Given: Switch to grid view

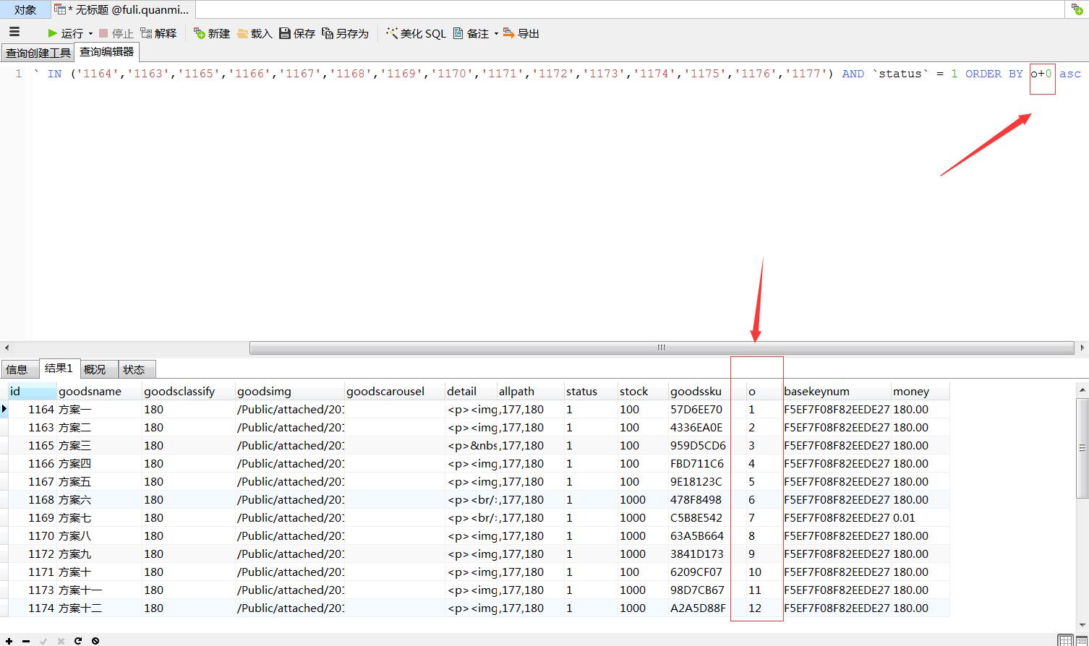Looking at the screenshot, I should tap(1065, 640).
